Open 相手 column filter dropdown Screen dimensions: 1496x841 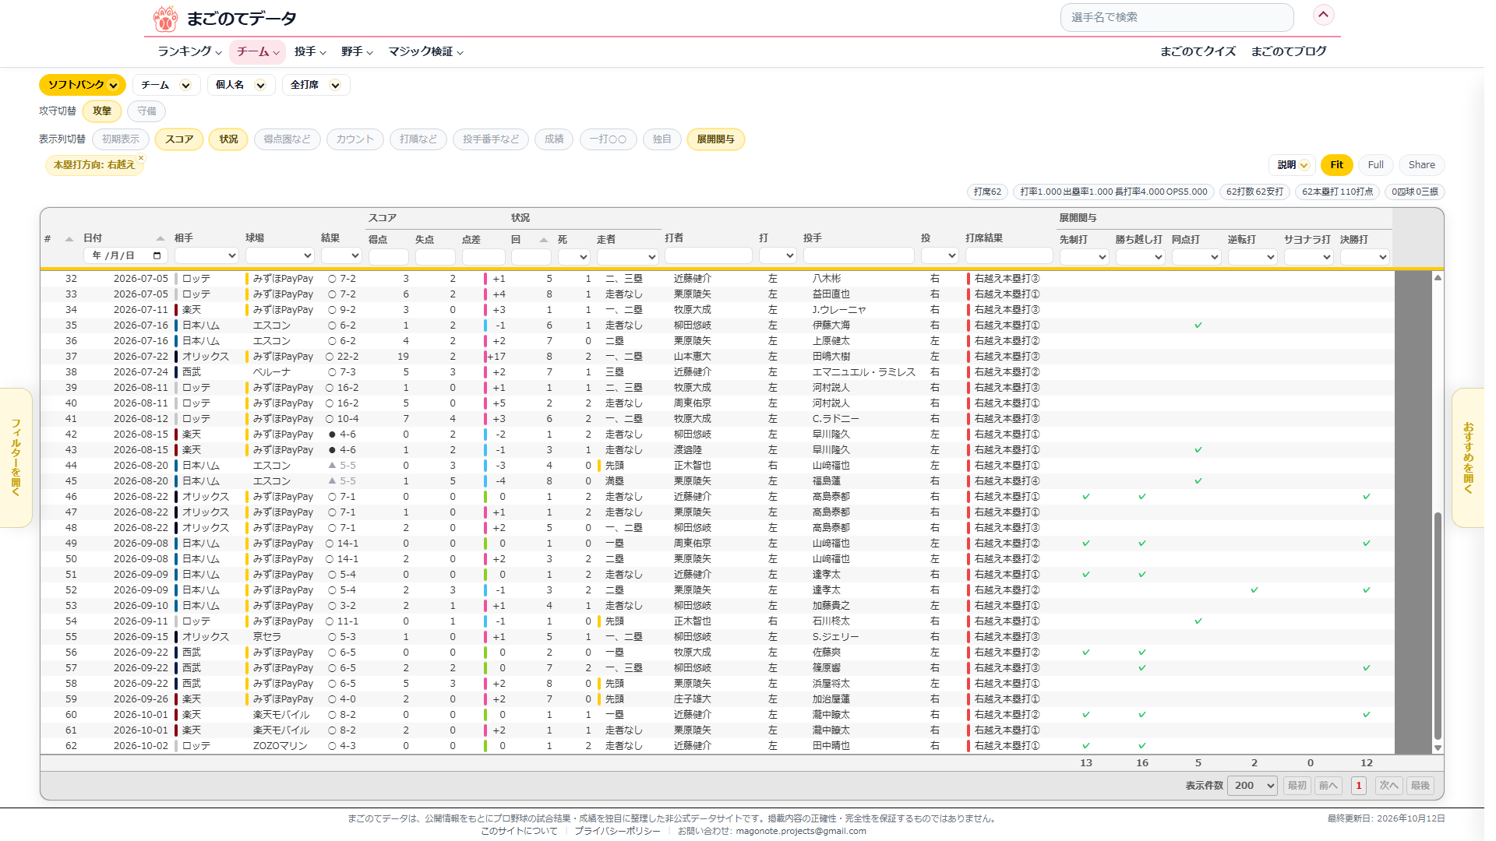point(206,255)
